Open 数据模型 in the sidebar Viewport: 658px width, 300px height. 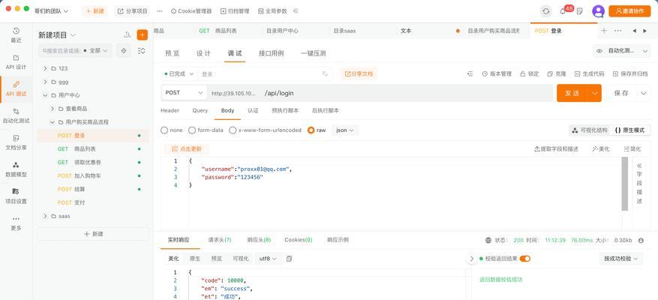coord(16,169)
